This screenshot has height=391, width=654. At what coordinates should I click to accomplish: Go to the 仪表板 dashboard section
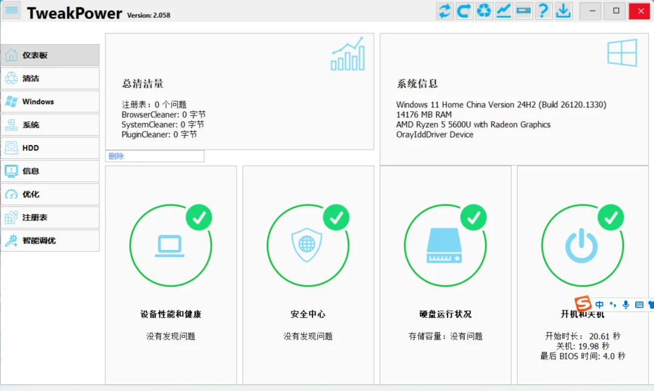[50, 55]
